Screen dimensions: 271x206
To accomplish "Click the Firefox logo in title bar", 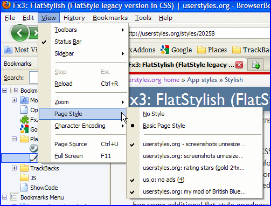I will tap(6, 5).
